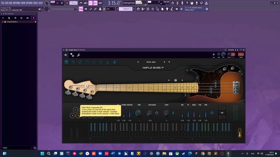
Task: Open the VIEW menu
Action: pyautogui.click(x=23, y=3)
